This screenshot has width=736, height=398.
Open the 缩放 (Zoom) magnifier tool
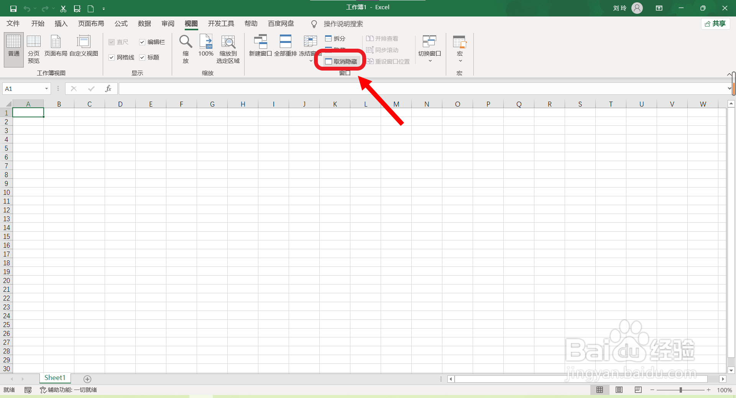coord(186,49)
